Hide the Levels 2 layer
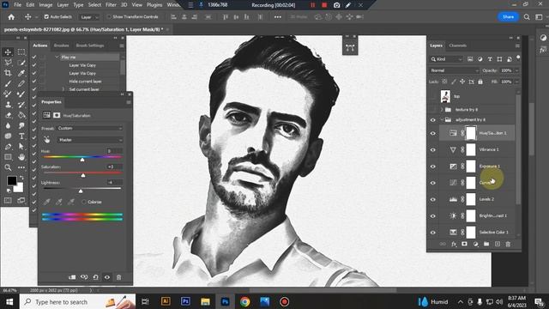Screen dimensions: 549x309 coord(432,199)
